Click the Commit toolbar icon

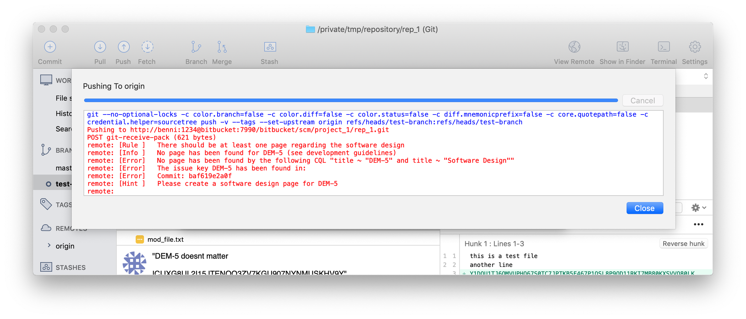pyautogui.click(x=50, y=47)
